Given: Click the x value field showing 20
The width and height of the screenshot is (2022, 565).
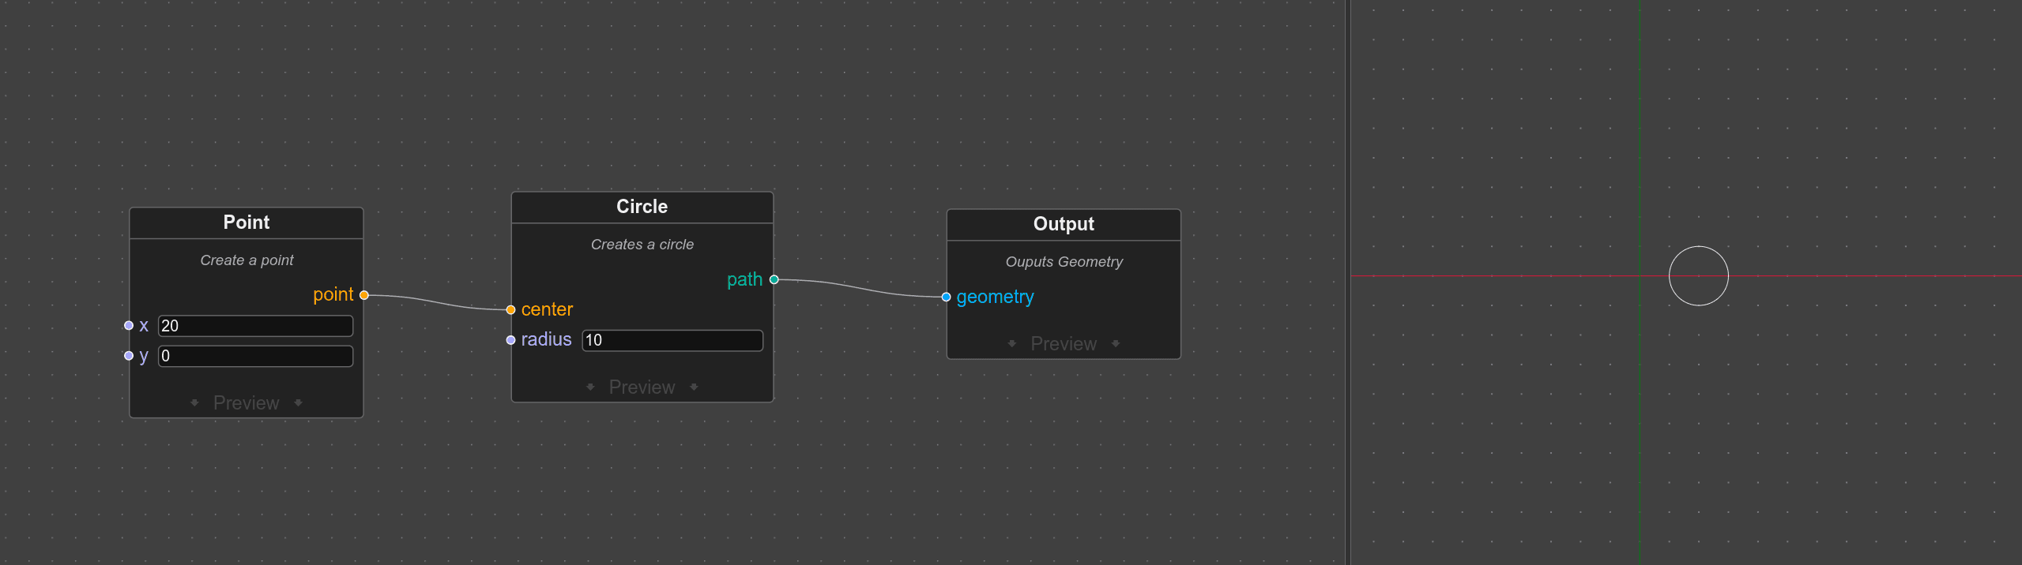Looking at the screenshot, I should [255, 326].
